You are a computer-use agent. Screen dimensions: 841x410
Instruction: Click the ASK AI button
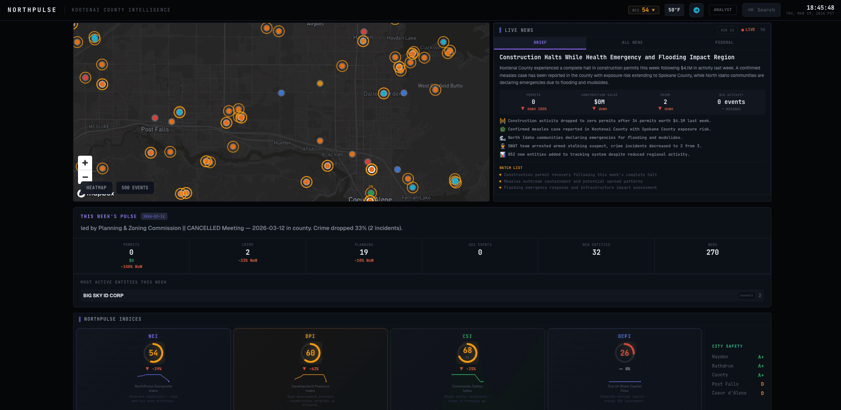[x=727, y=30]
